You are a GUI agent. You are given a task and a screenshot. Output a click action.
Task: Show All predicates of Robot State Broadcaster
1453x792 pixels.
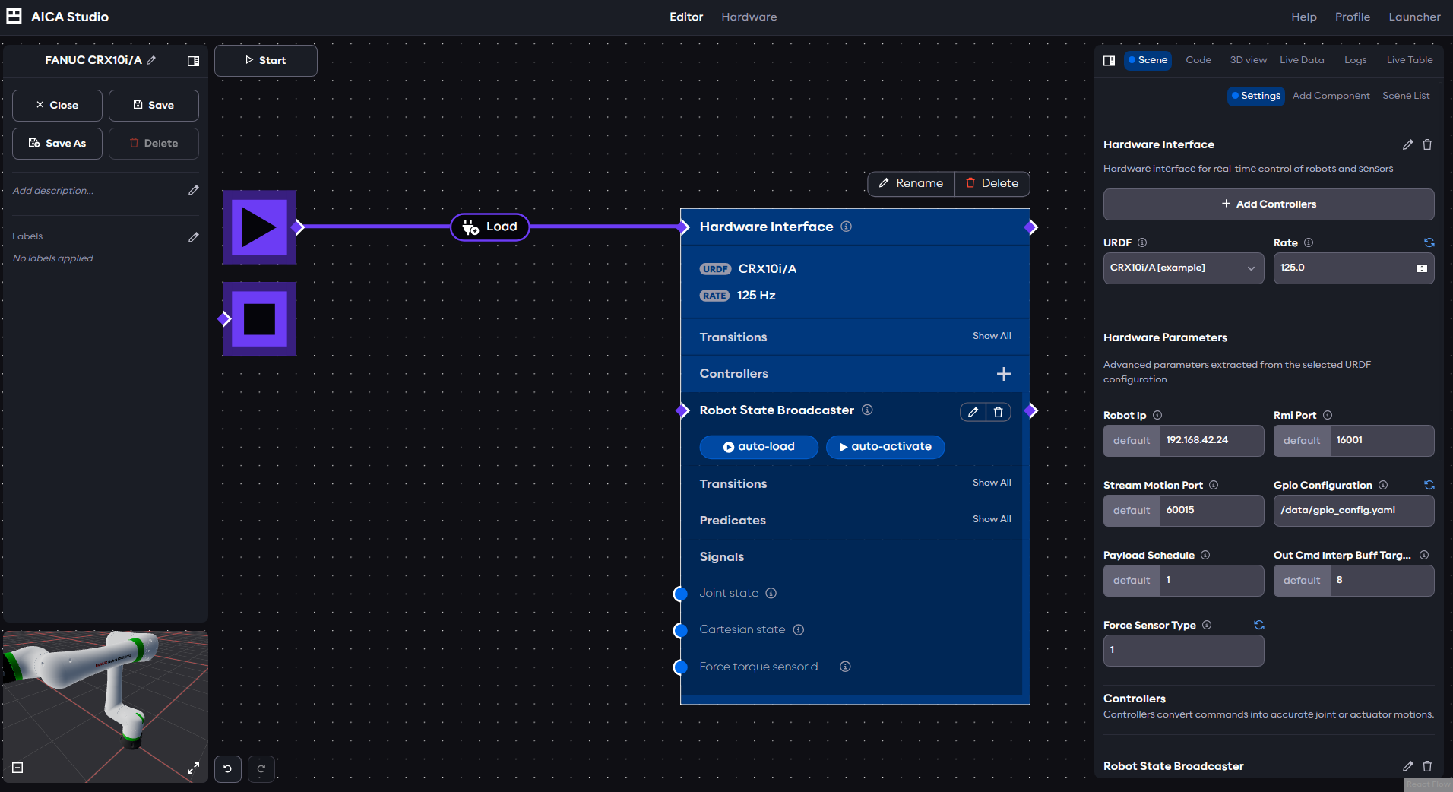point(991,519)
